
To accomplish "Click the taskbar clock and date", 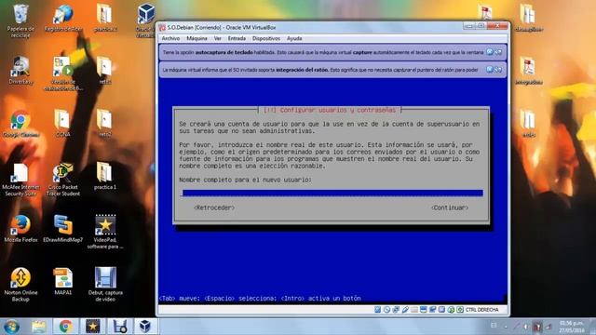I will 571,327.
